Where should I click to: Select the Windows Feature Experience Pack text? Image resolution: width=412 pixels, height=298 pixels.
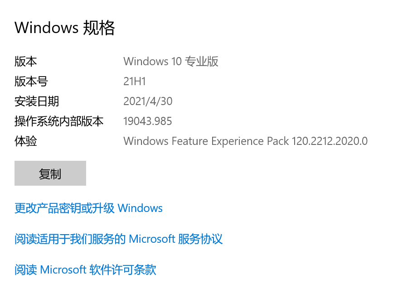[x=206, y=141]
